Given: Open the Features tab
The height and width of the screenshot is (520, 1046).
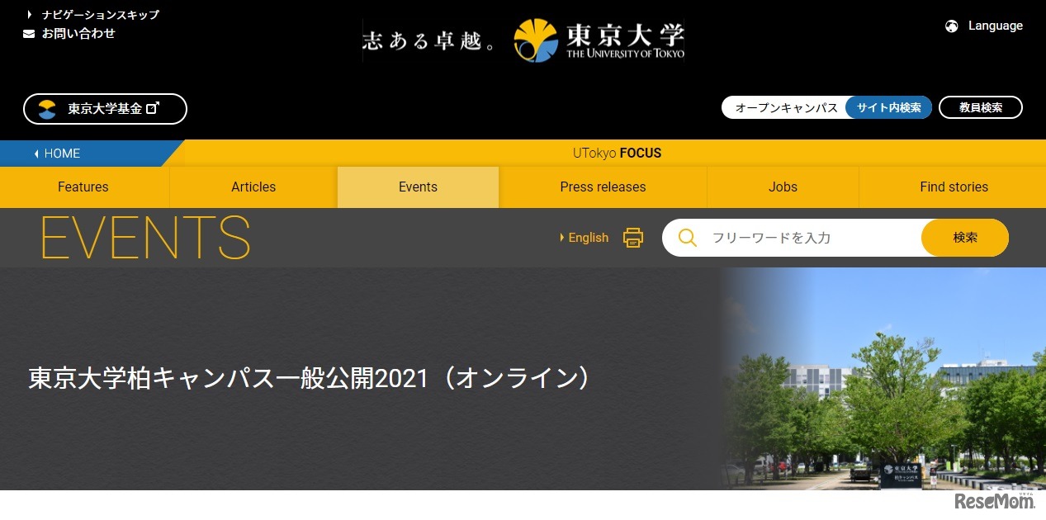Looking at the screenshot, I should point(83,187).
